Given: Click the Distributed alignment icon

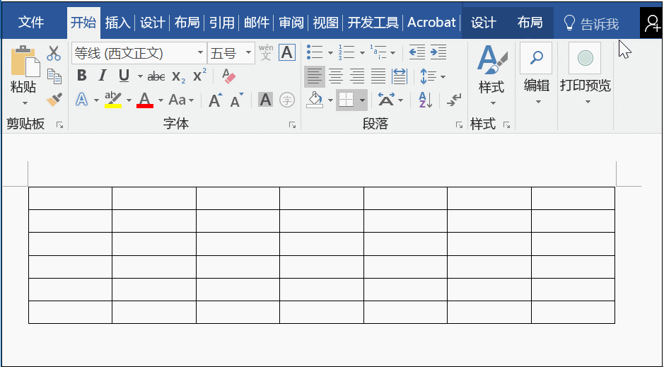Looking at the screenshot, I should coord(400,76).
